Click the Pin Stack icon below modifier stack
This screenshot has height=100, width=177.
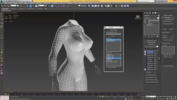(145, 36)
